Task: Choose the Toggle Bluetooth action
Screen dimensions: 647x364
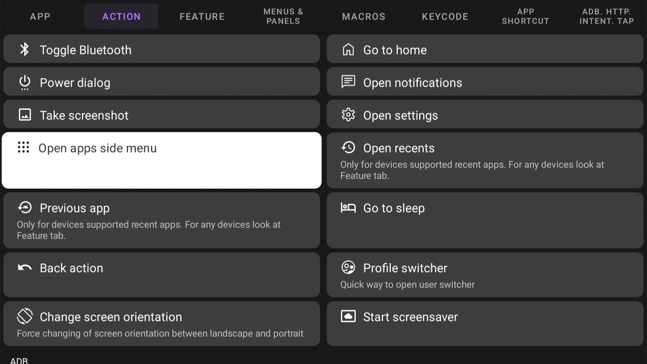Action: click(162, 49)
